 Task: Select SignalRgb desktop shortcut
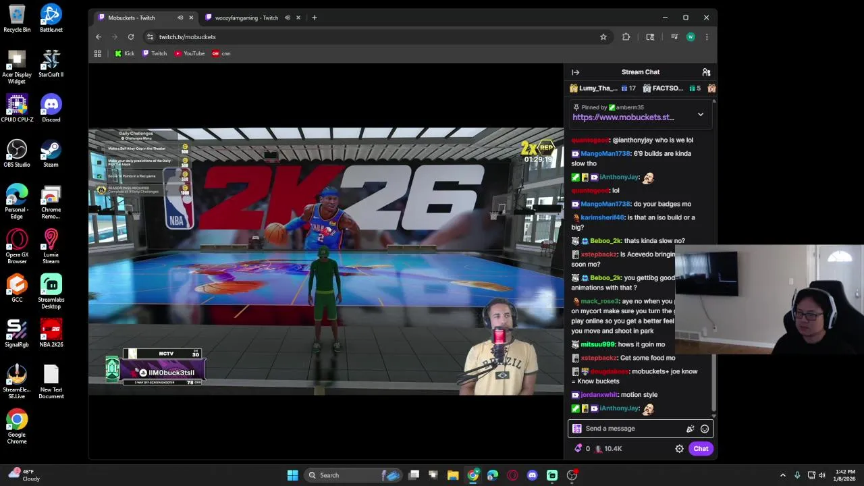[x=17, y=334]
